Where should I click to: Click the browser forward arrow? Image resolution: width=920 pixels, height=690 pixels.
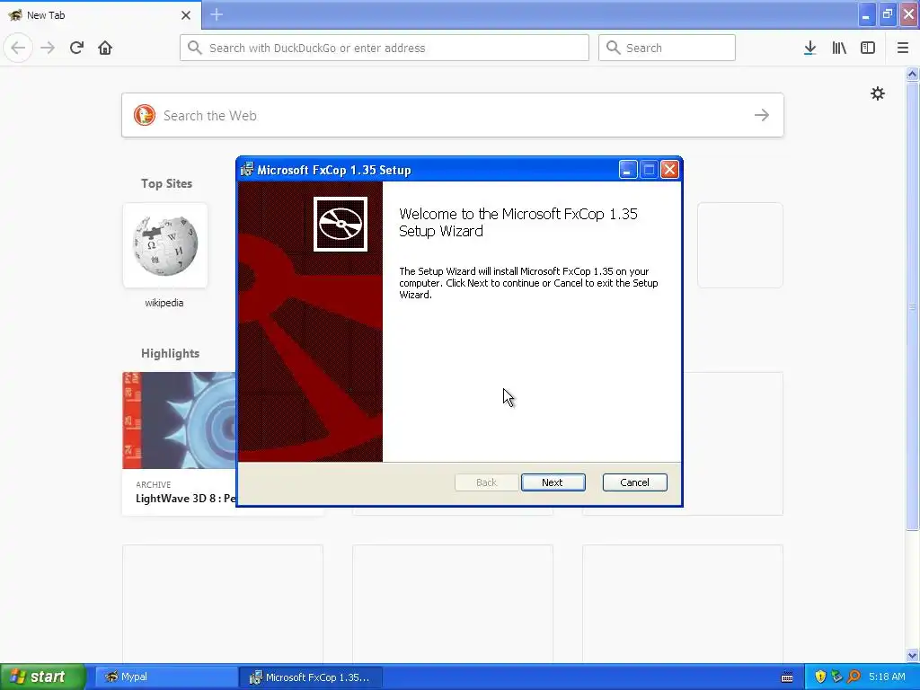coord(48,48)
